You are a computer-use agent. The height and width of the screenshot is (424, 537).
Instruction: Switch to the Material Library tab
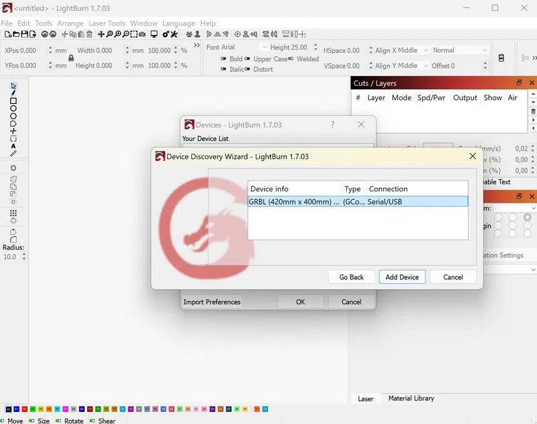pos(411,399)
